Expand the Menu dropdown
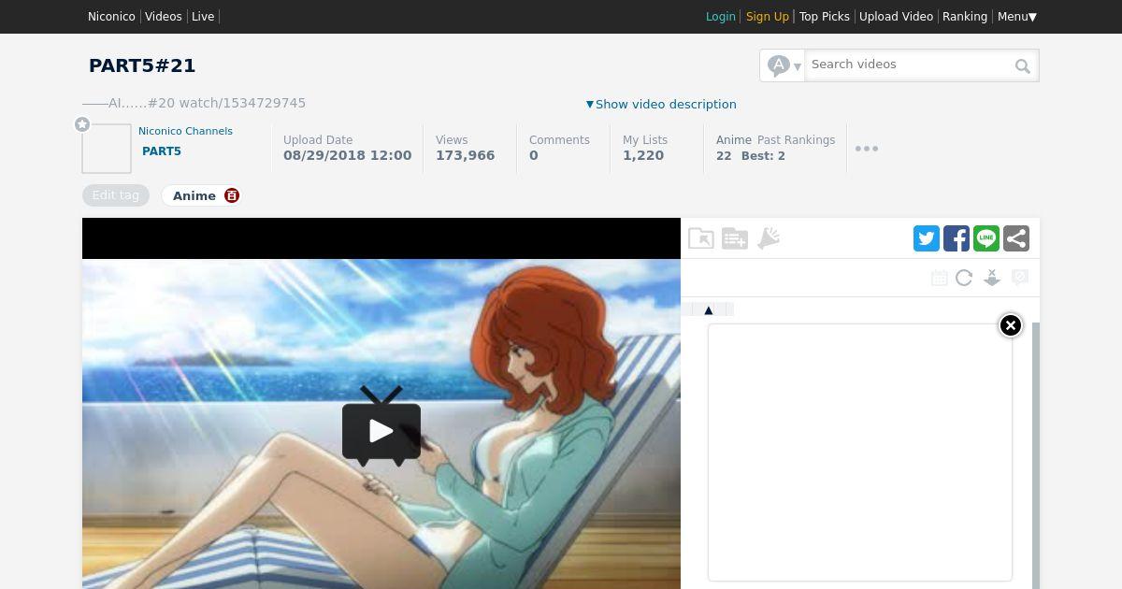This screenshot has width=1122, height=589. pyautogui.click(x=1017, y=16)
